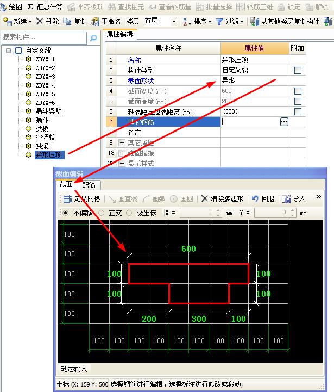
Task: Click the 解锁 unlock icon
Action: click(x=309, y=7)
